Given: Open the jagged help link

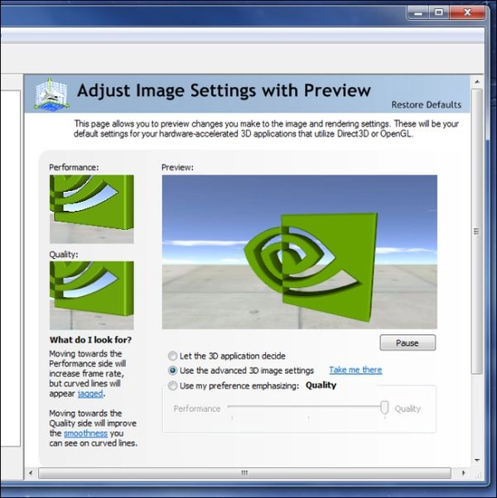Looking at the screenshot, I should click(x=90, y=394).
